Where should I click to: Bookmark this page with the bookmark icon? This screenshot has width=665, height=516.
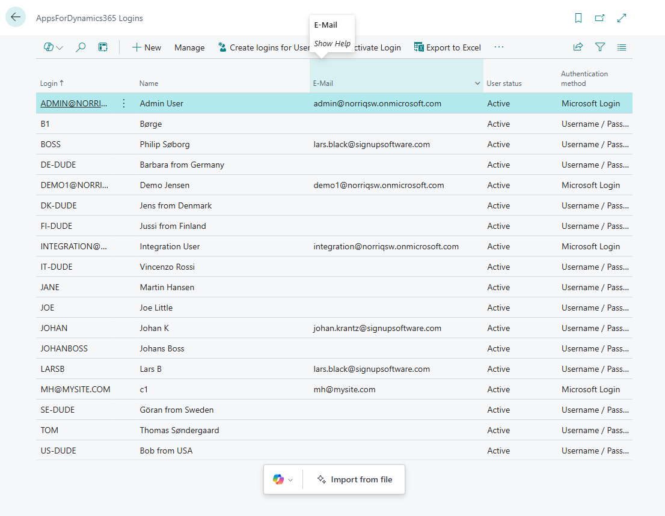(578, 18)
